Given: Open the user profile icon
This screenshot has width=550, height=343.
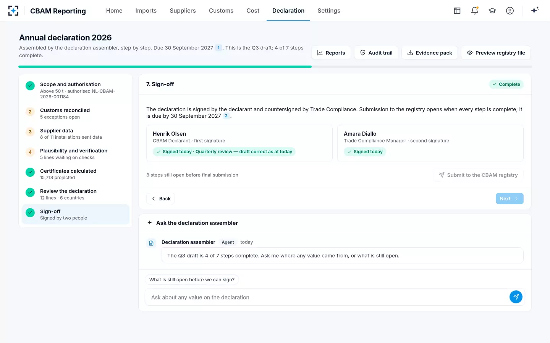Looking at the screenshot, I should pyautogui.click(x=510, y=11).
